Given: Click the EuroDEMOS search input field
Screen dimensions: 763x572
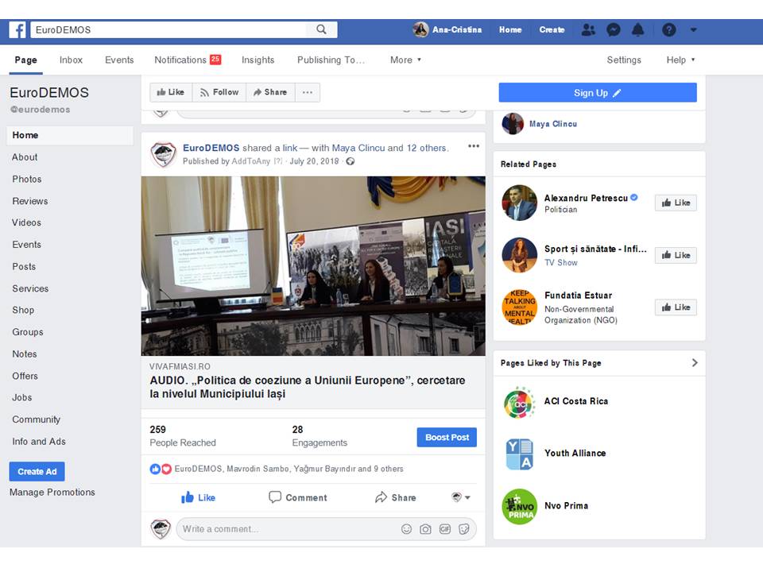Looking at the screenshot, I should click(168, 29).
